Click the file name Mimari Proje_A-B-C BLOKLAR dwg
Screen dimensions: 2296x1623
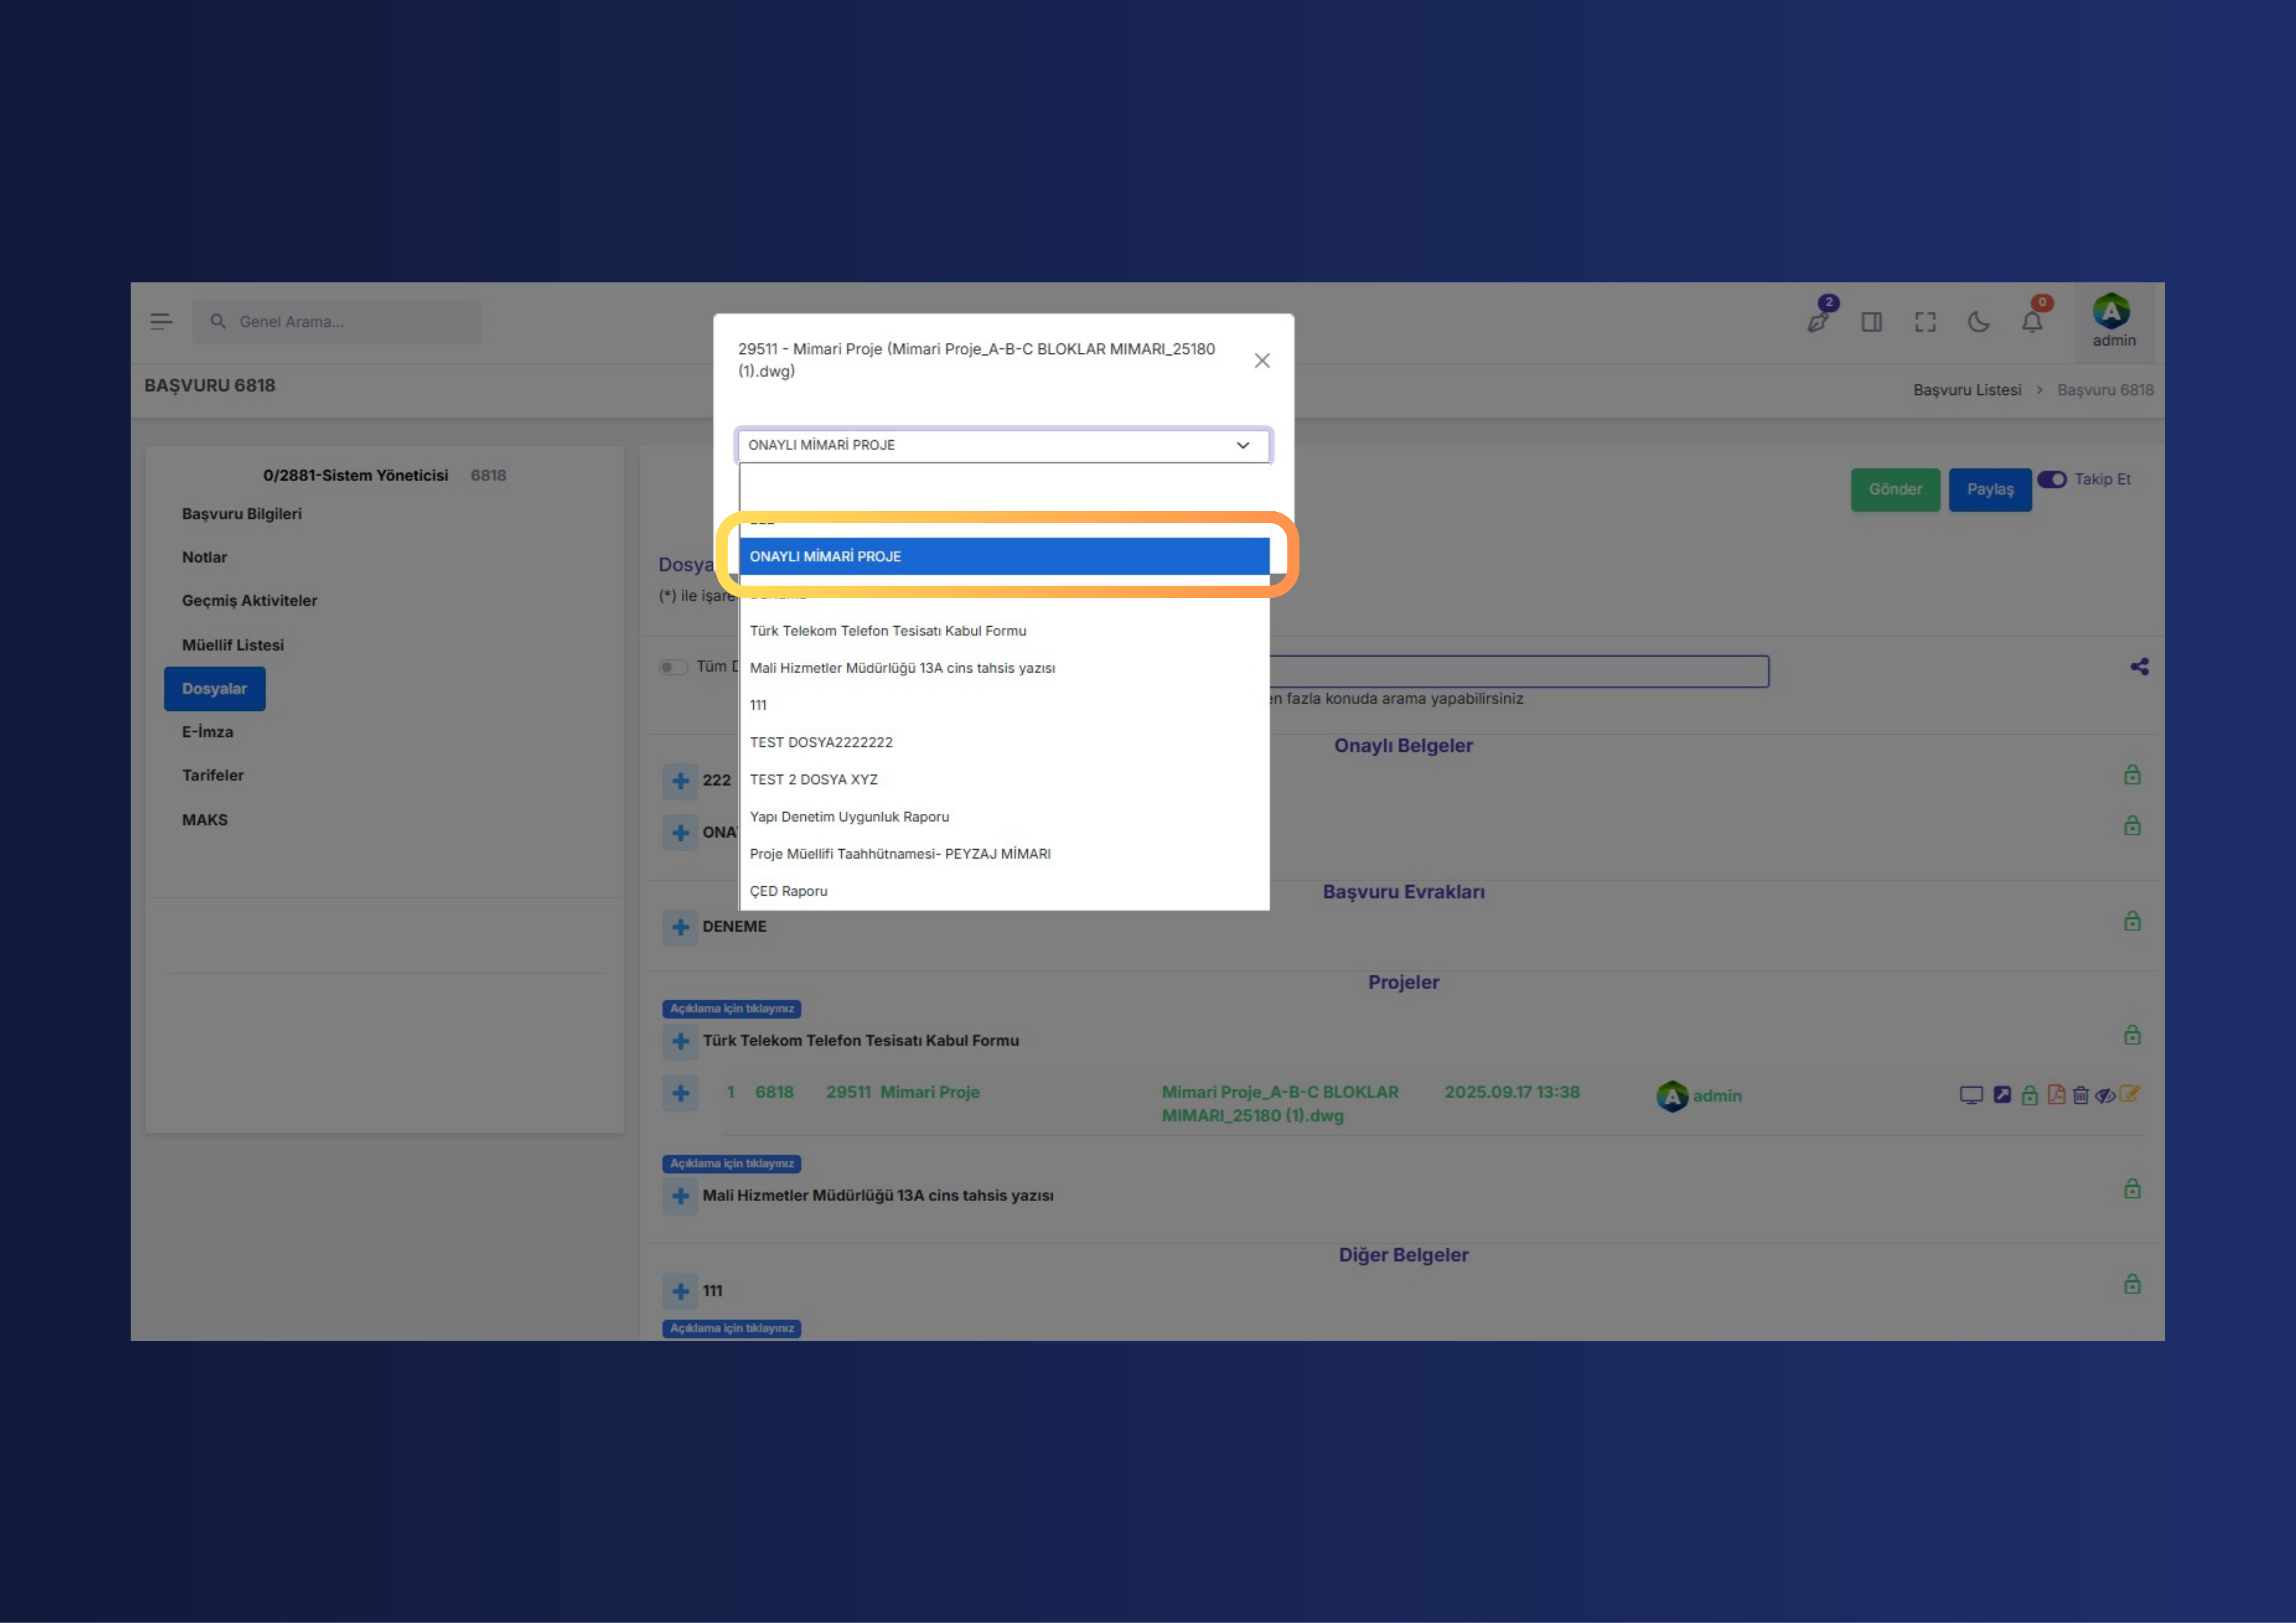pyautogui.click(x=1280, y=1104)
